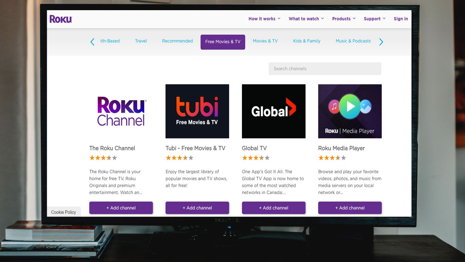Image resolution: width=465 pixels, height=262 pixels.
Task: Click the Global TV title
Action: 254,148
